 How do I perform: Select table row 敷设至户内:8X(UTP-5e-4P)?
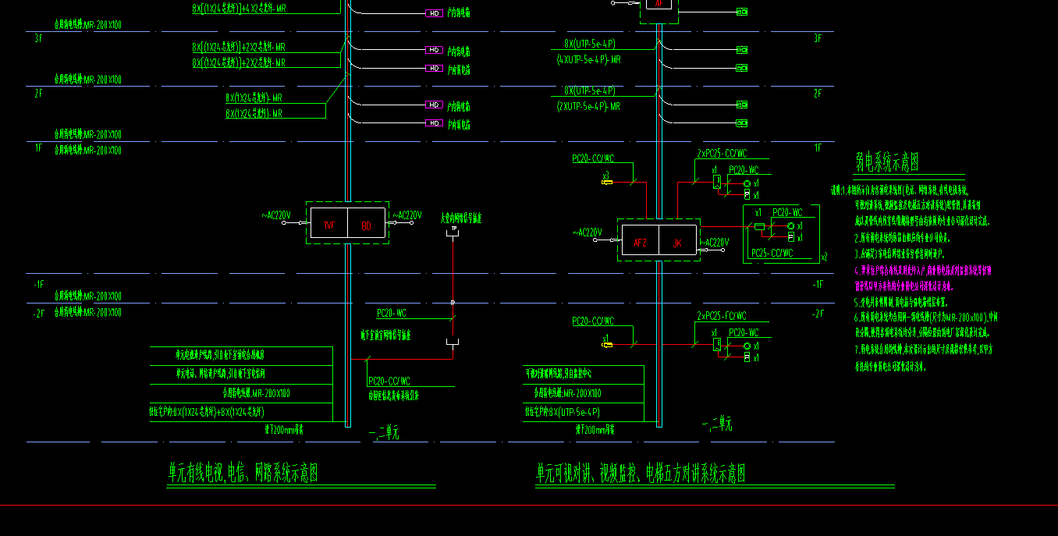pyautogui.click(x=584, y=412)
